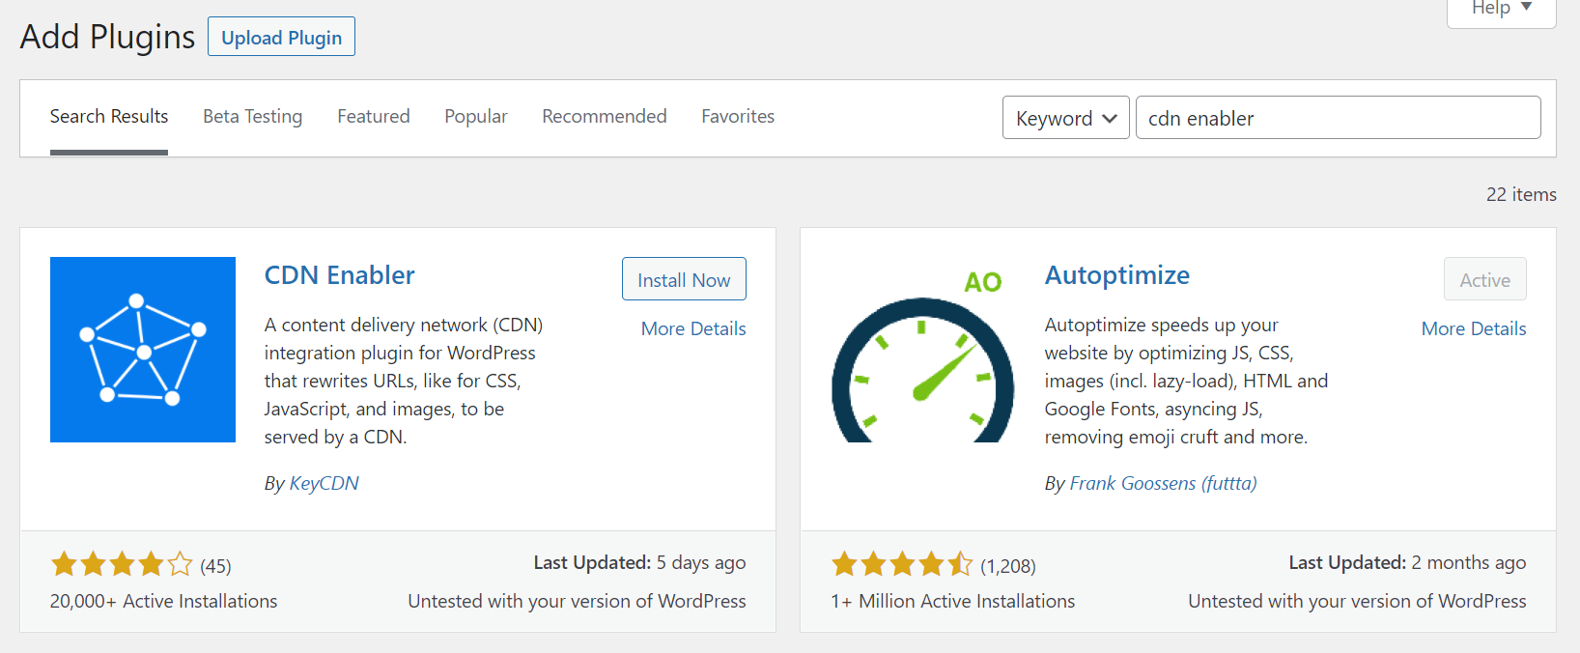1580x653 pixels.
Task: Click the (45) ratings count
Action: tap(215, 566)
